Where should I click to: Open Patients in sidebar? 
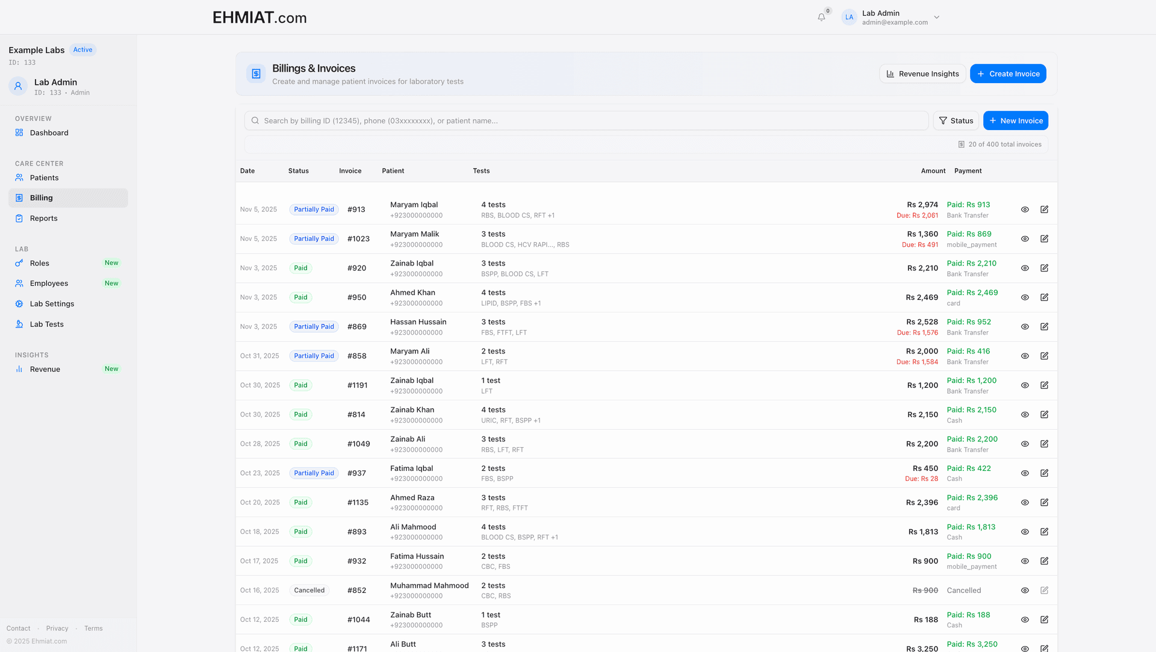68,178
